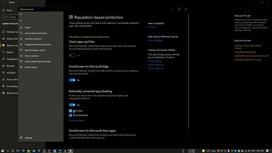The width and height of the screenshot is (272, 153).
Task: Open the Protection history link
Action: pyautogui.click(x=77, y=120)
